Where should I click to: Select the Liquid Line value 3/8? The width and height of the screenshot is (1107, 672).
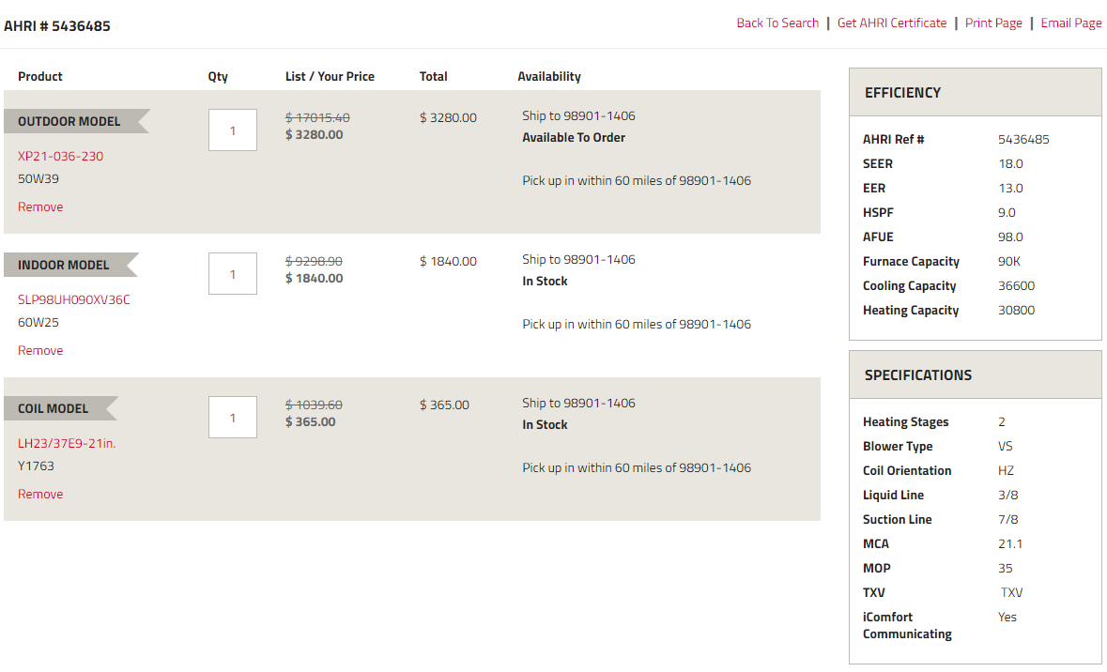(1008, 496)
